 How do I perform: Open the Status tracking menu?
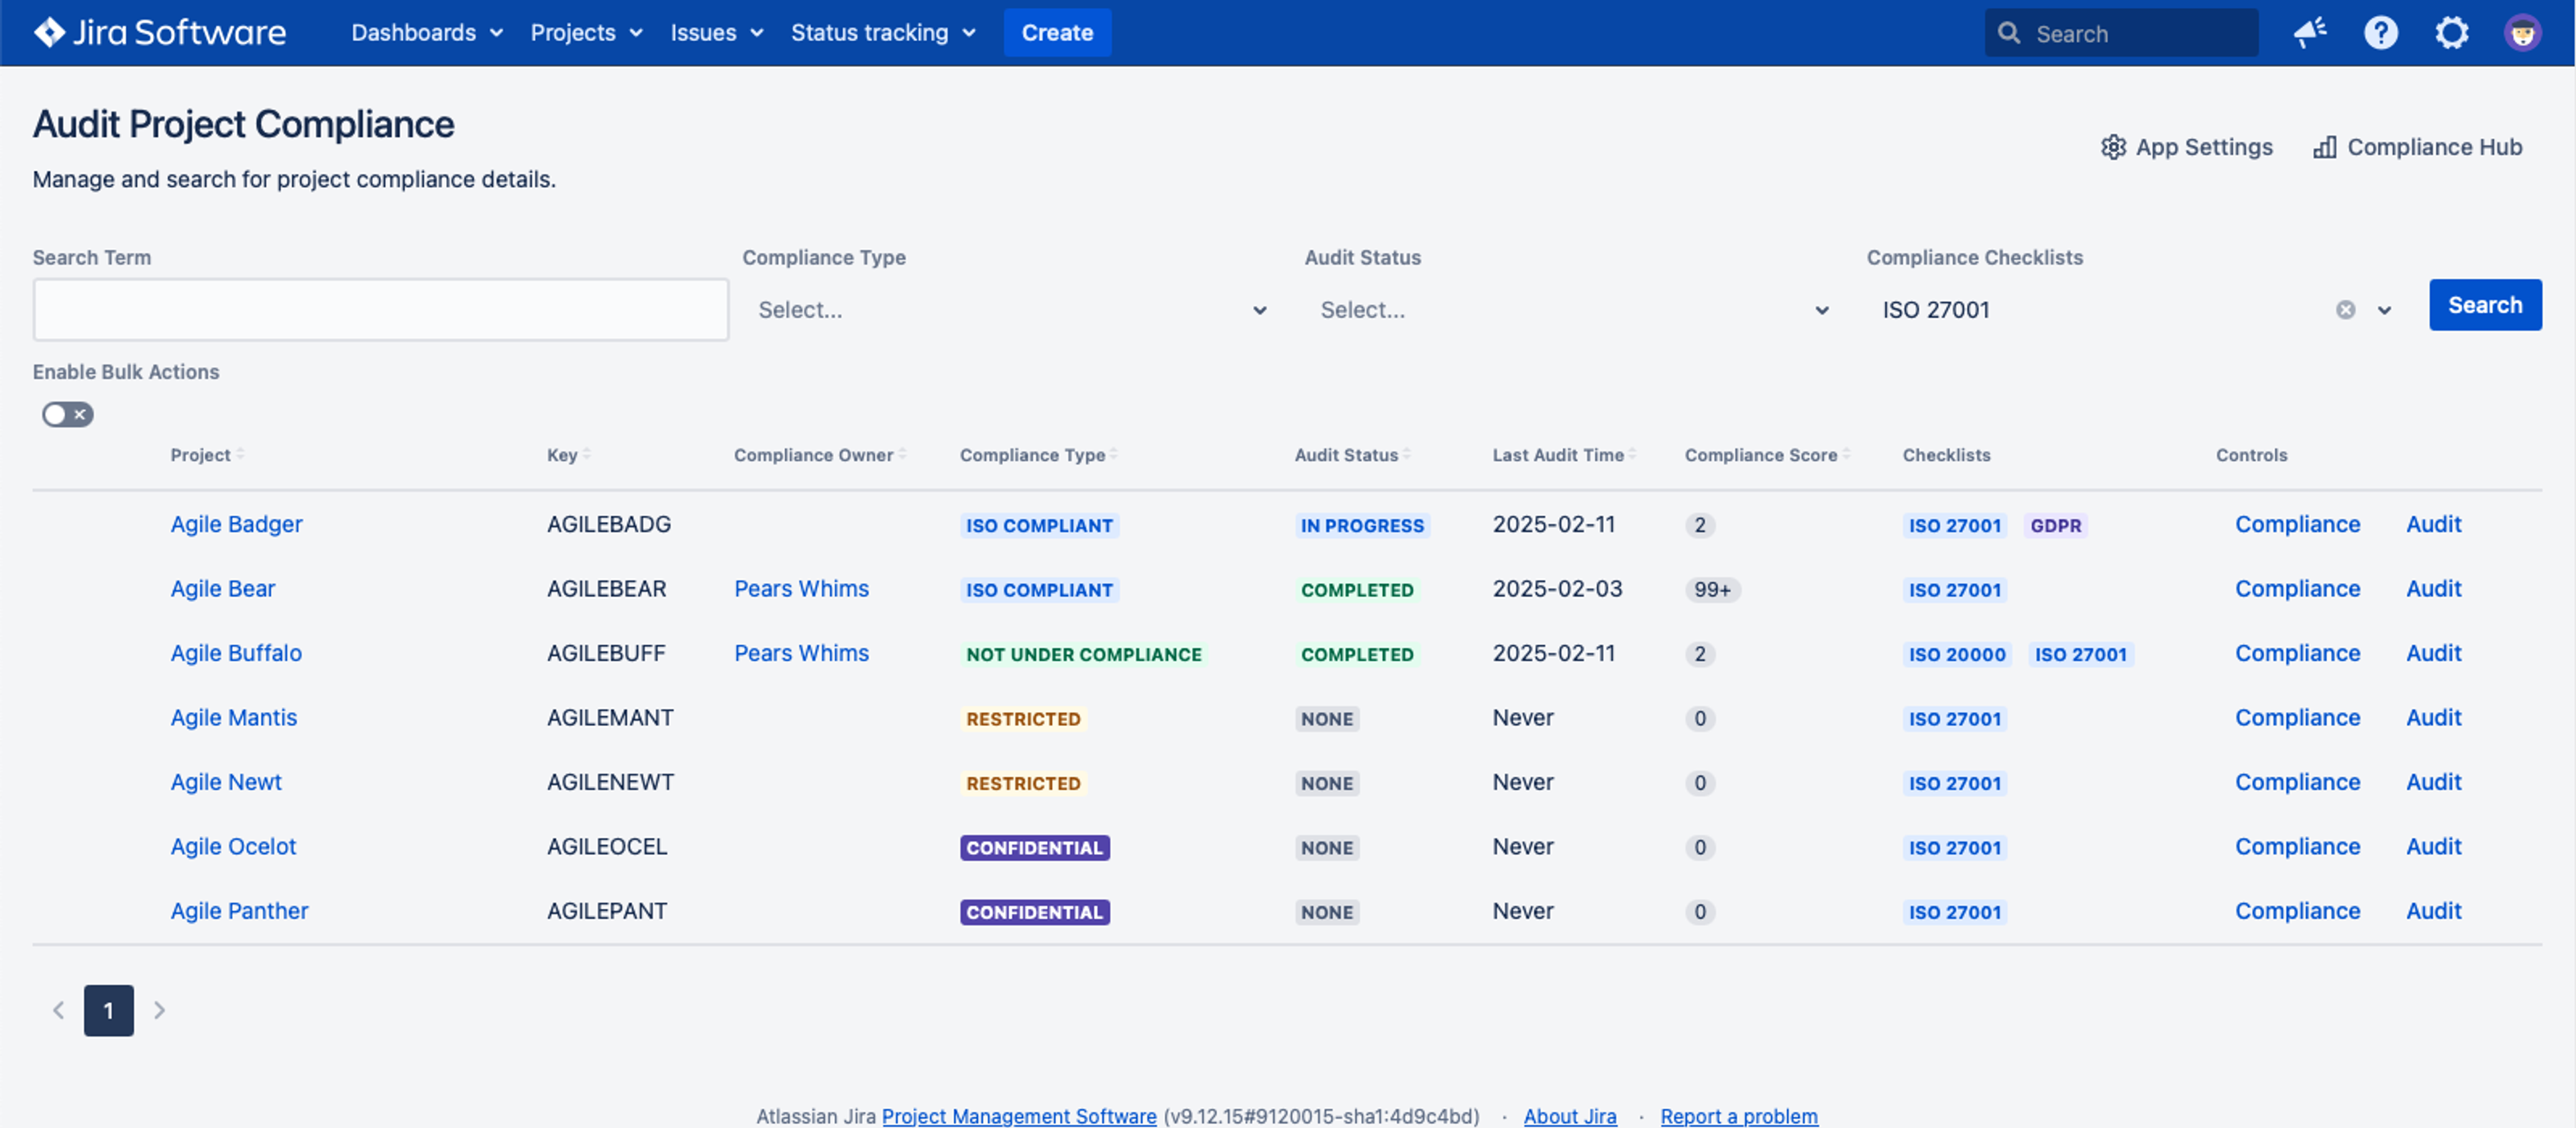pos(882,33)
